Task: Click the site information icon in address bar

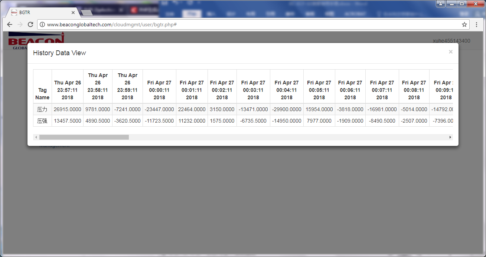Action: pyautogui.click(x=42, y=24)
